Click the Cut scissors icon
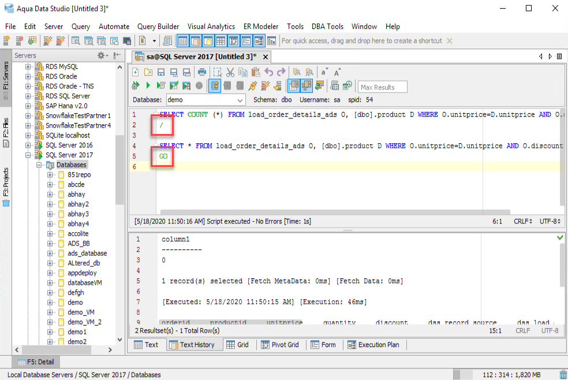Screen dimensions: 568x380 click(230, 72)
